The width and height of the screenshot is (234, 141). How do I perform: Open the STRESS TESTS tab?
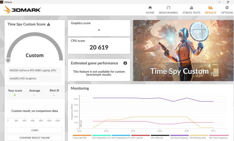tap(191, 10)
